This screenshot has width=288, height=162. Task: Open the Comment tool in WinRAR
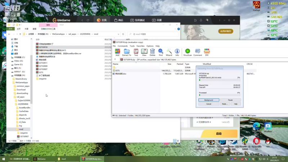tap(198, 52)
